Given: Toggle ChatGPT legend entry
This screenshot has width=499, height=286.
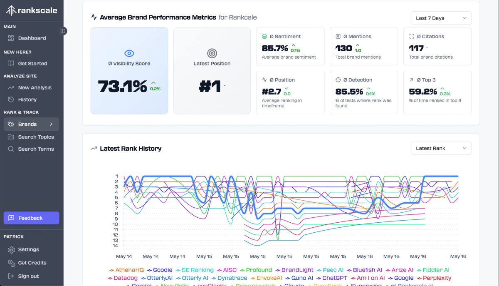Looking at the screenshot, I should (332, 278).
